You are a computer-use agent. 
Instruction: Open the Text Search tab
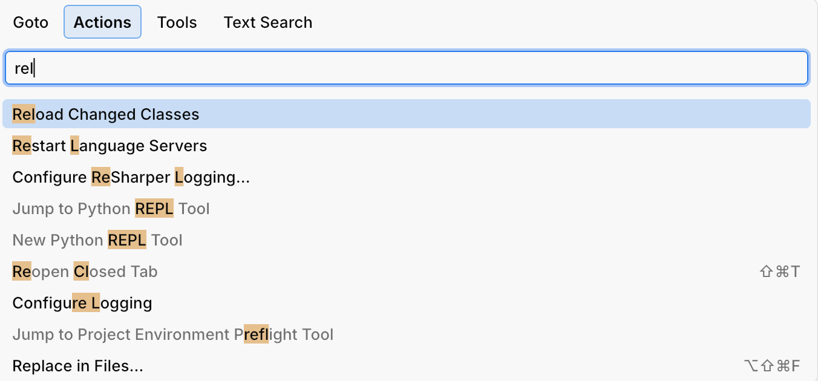point(267,22)
